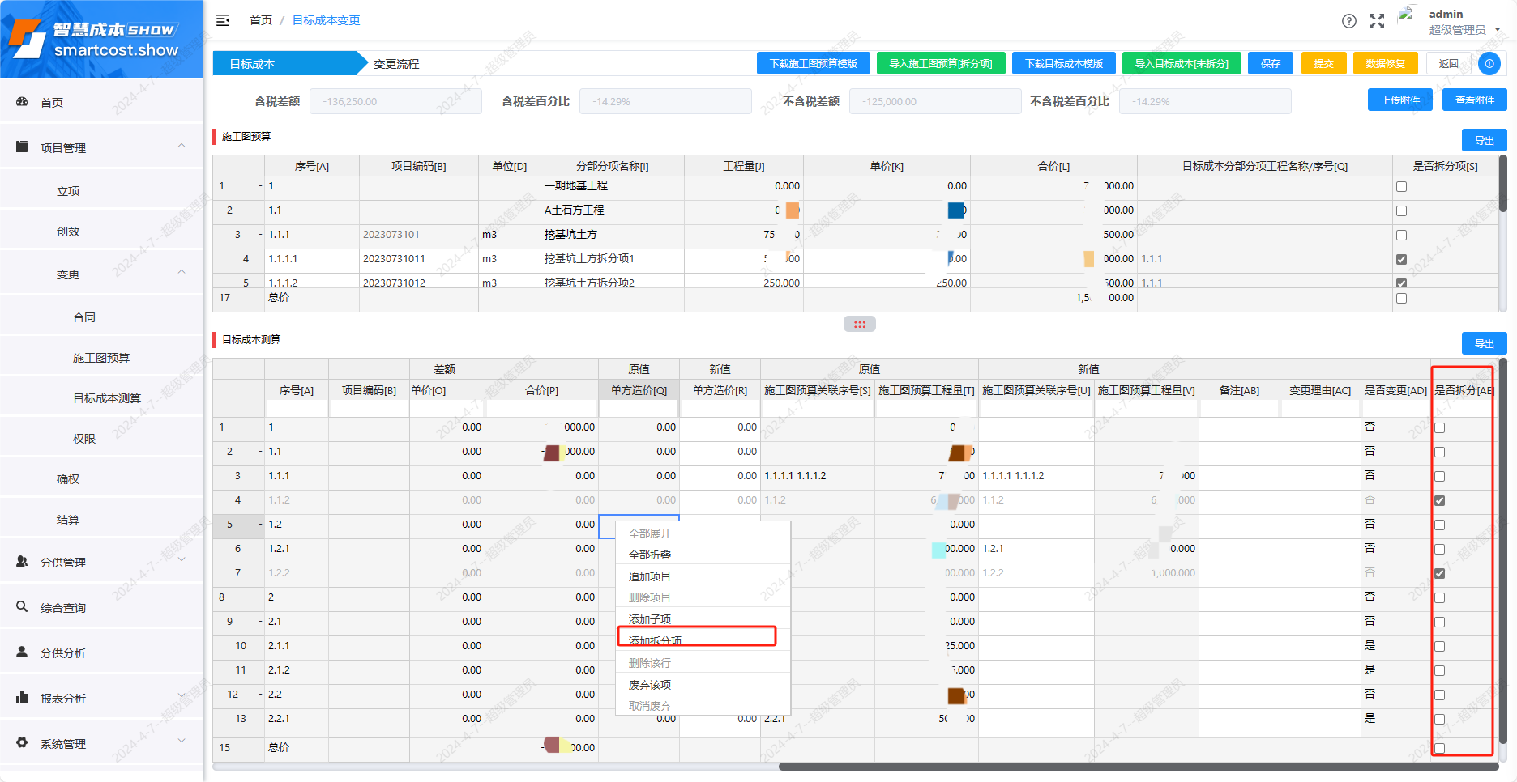Viewport: 1517px width, 782px height.
Task: Click the blue circular info icon
Action: tap(1489, 63)
